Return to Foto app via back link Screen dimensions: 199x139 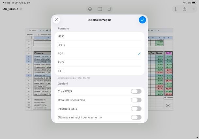pos(6,3)
